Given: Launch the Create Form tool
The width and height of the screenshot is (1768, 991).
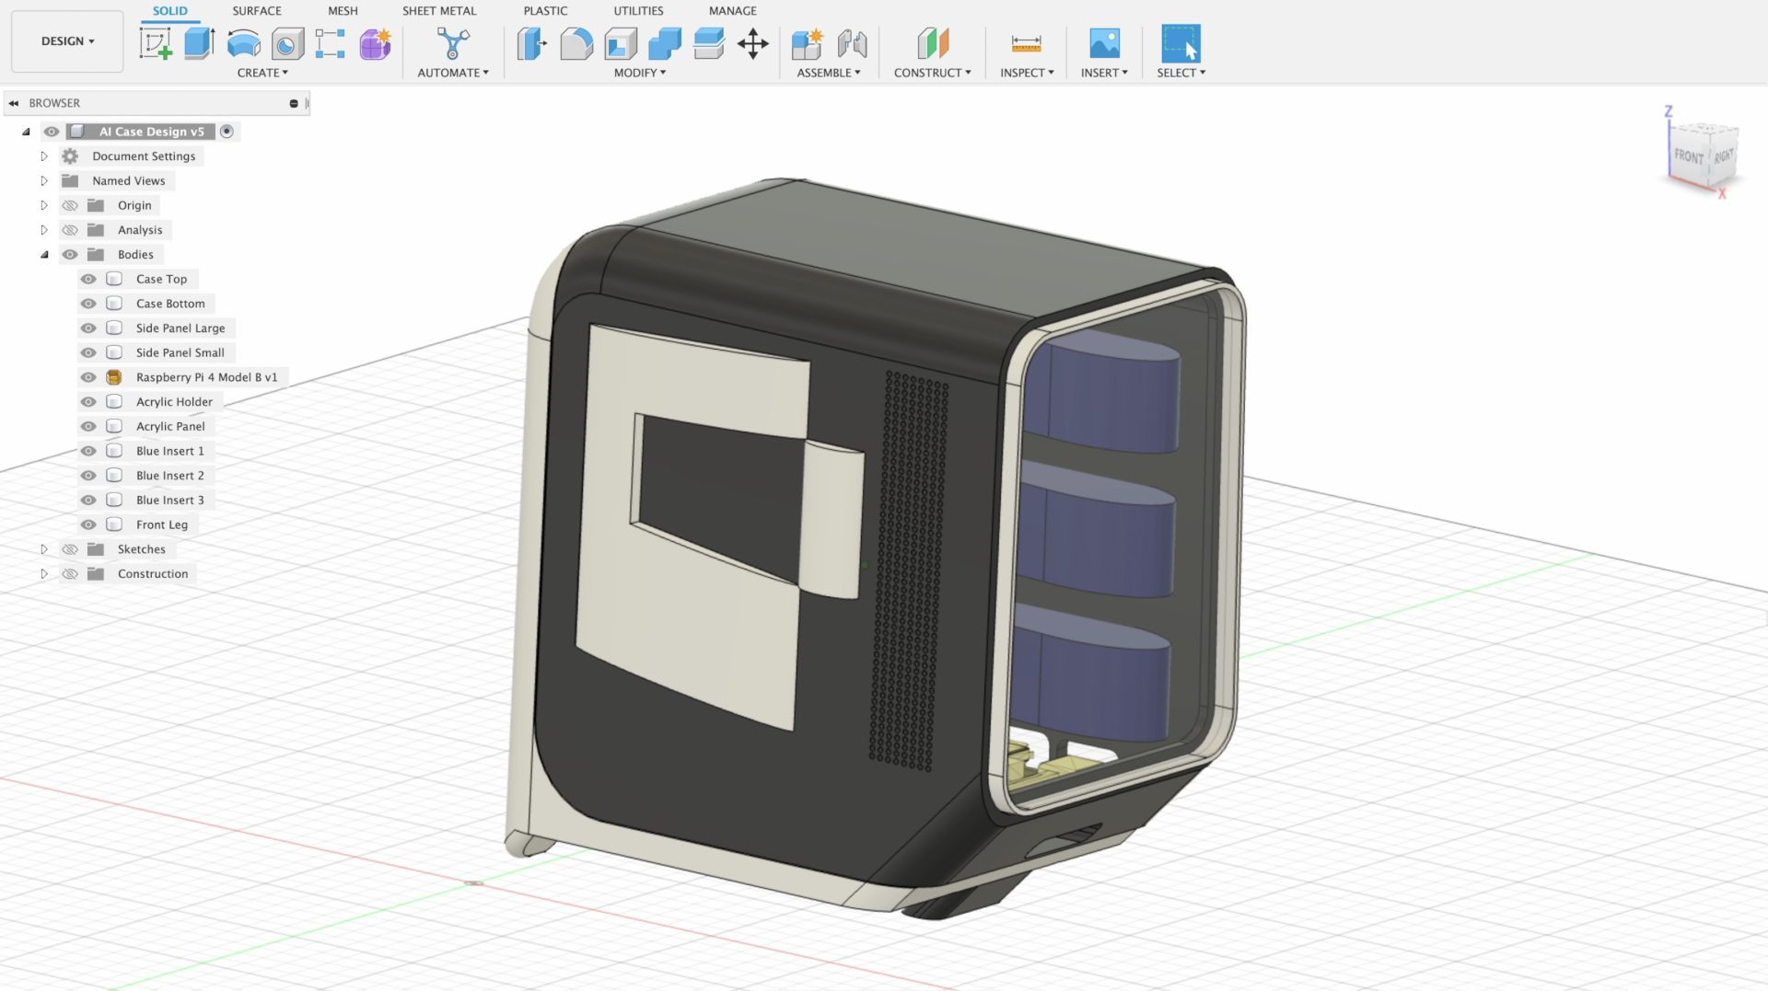Looking at the screenshot, I should (375, 43).
